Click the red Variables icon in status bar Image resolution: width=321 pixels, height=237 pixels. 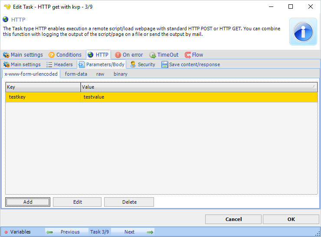[x=6, y=232]
